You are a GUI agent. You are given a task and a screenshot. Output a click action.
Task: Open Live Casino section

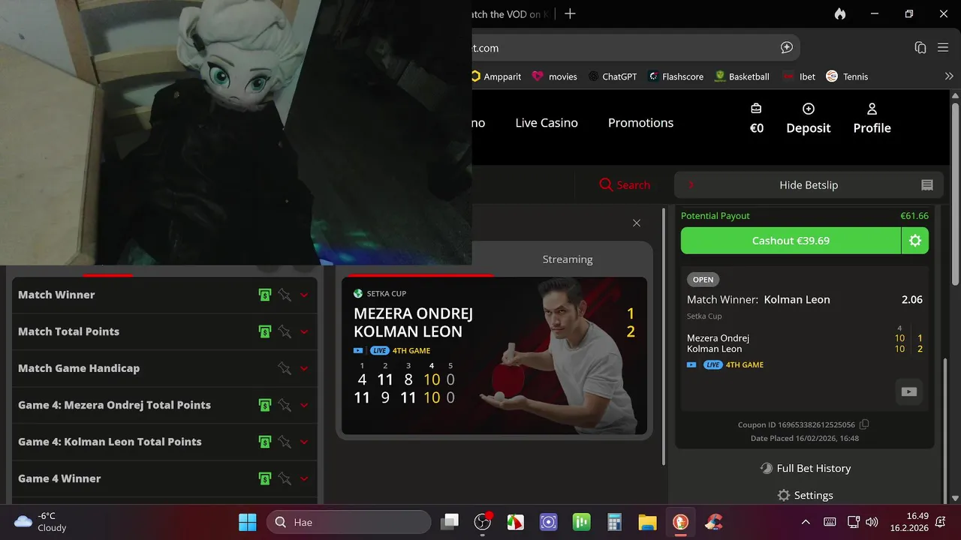tap(547, 123)
